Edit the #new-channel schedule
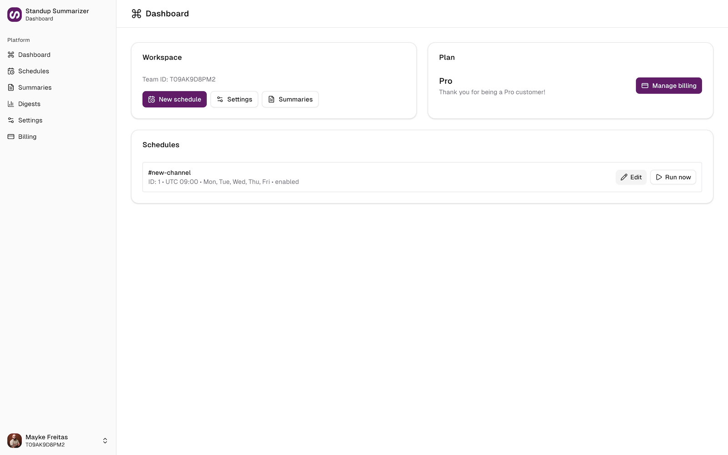The image size is (728, 455). pyautogui.click(x=631, y=177)
